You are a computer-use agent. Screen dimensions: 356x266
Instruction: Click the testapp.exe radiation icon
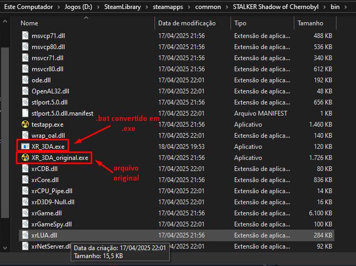click(x=25, y=124)
